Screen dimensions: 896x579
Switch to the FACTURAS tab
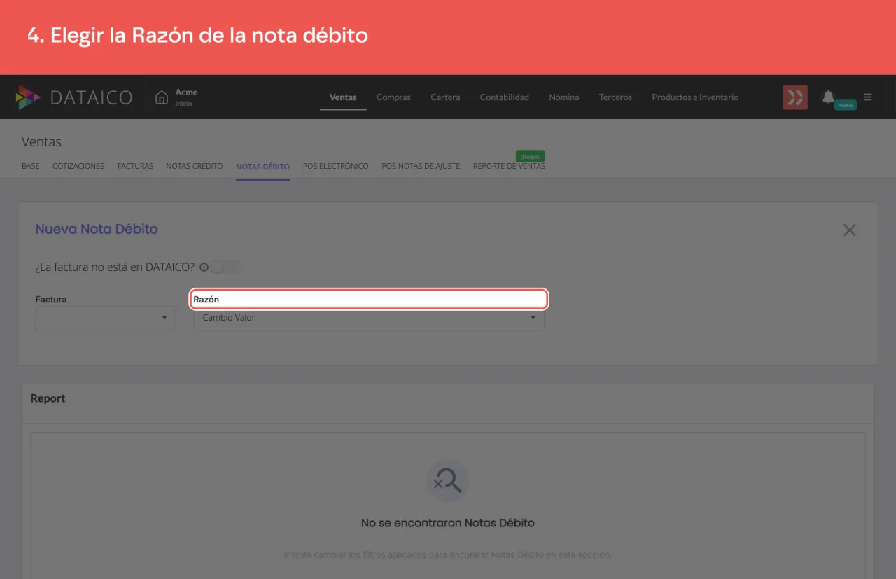coord(135,166)
